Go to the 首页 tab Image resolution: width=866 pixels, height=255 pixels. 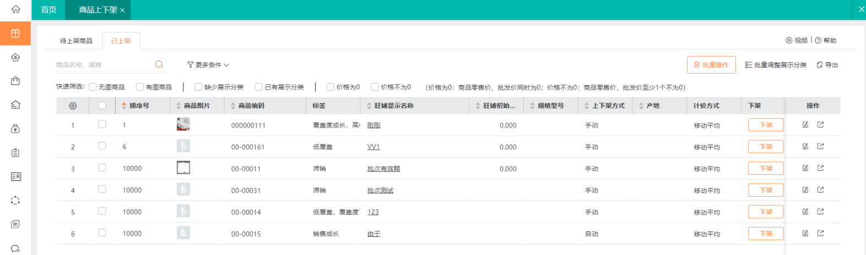(x=48, y=10)
